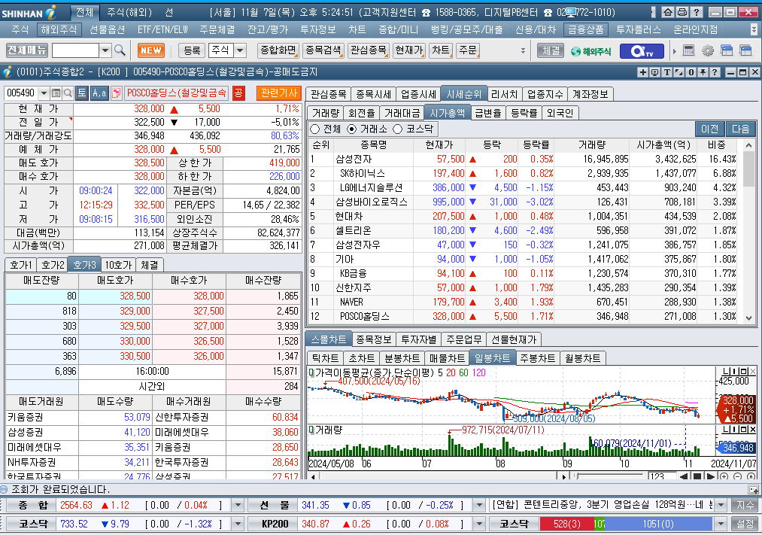Click the first window layout icon after the gear
762x535 pixels.
point(727,50)
